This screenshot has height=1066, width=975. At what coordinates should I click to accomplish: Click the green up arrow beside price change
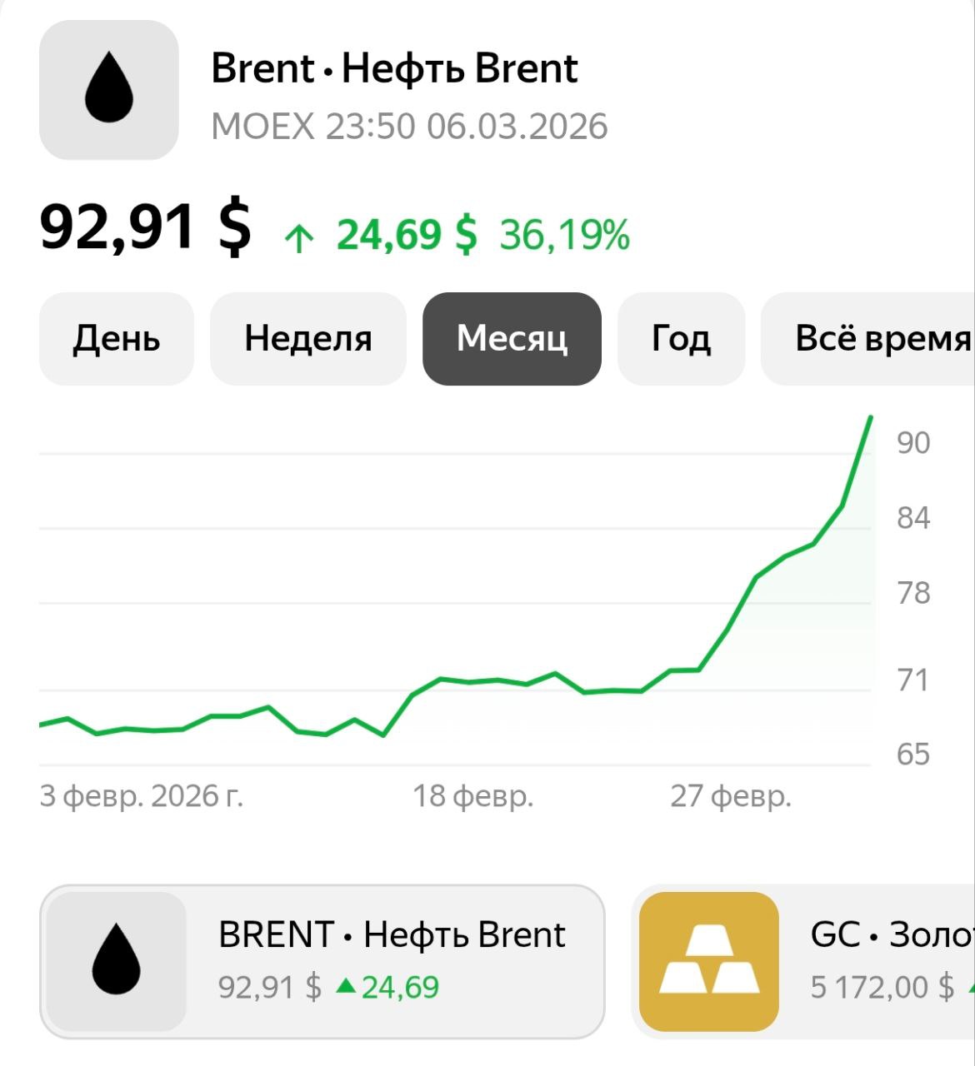pyautogui.click(x=298, y=238)
